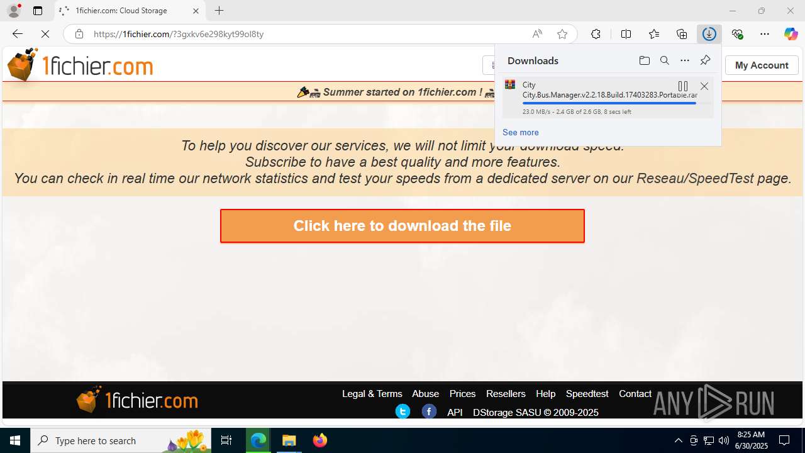Open the Copilot sidebar icon
Viewport: 805px width, 453px height.
tap(791, 34)
